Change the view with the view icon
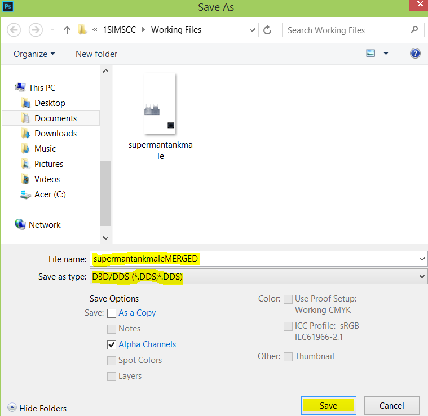Image resolution: width=428 pixels, height=416 pixels. [x=370, y=53]
